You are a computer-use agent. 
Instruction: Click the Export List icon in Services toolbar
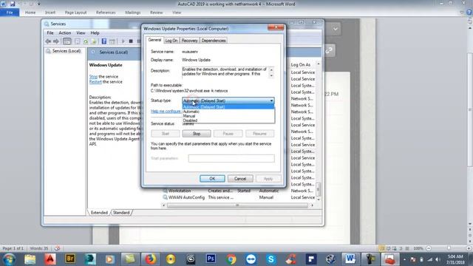(94, 41)
